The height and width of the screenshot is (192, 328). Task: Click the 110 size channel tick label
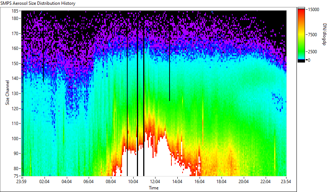[x=15, y=124]
